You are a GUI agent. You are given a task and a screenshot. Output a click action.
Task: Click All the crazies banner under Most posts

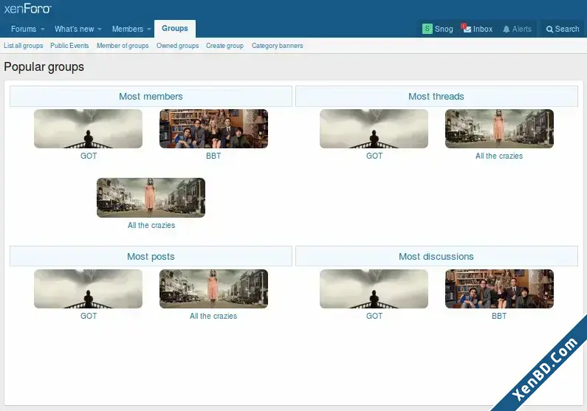[213, 289]
